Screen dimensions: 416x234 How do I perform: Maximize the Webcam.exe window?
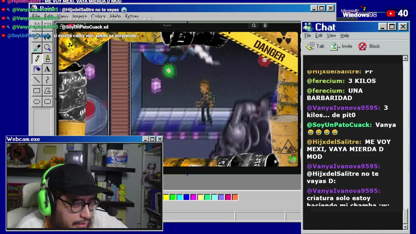tap(152, 139)
